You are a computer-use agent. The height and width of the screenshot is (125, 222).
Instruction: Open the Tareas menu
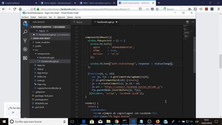point(70,17)
